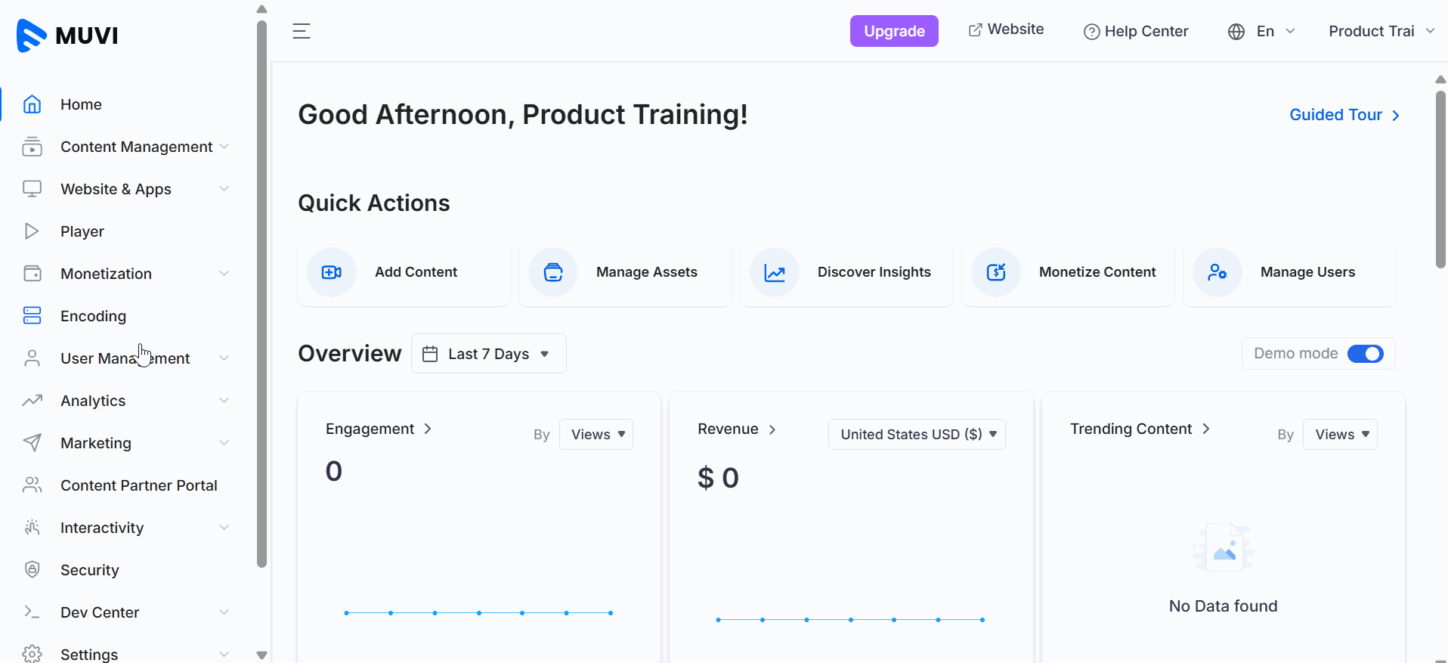Click the Security shield icon

(x=32, y=570)
